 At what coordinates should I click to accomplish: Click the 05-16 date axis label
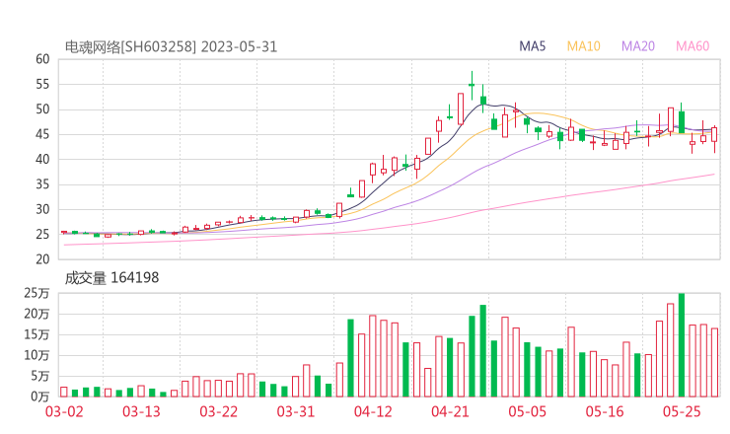[605, 411]
